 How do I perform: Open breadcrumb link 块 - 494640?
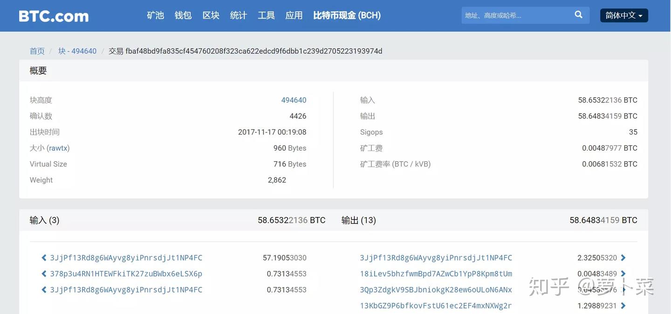point(77,50)
